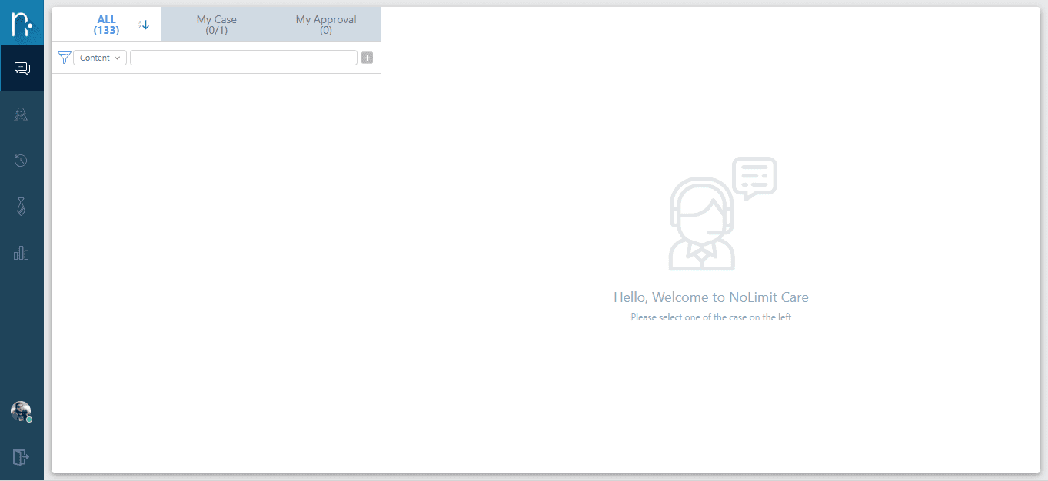
Task: Click the NoLimit logo icon
Action: point(22,23)
